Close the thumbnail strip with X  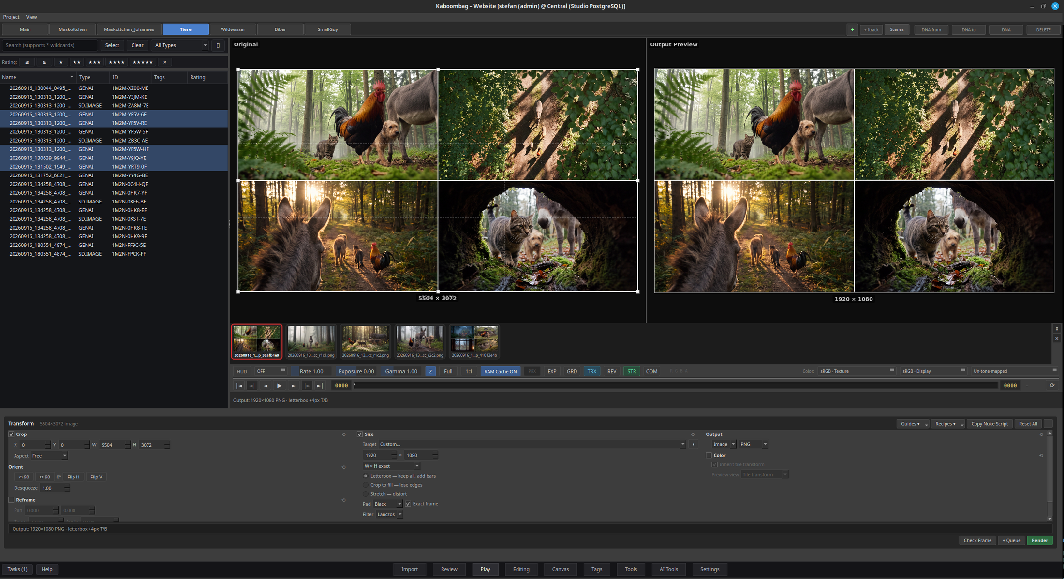pos(1057,339)
